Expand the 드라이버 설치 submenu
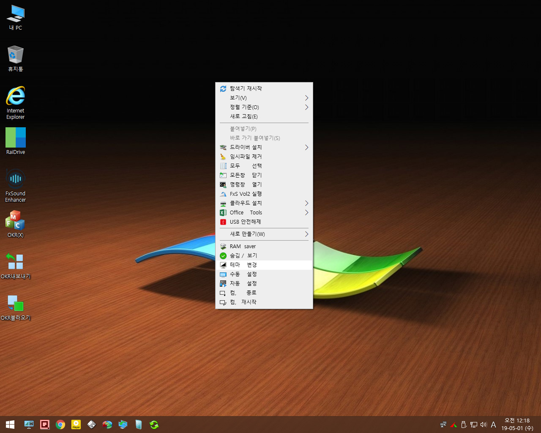 [264, 147]
